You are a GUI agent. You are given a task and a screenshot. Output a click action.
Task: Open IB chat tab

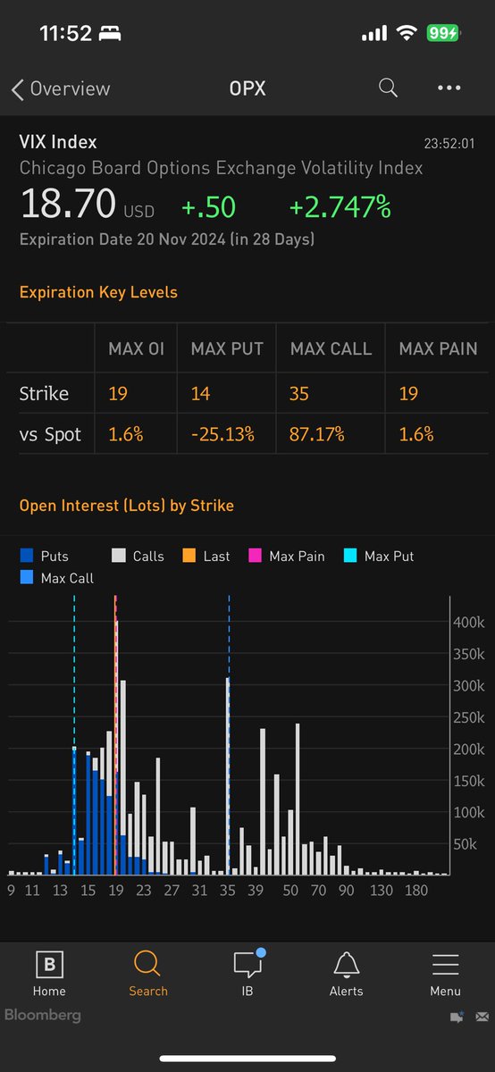(x=247, y=974)
